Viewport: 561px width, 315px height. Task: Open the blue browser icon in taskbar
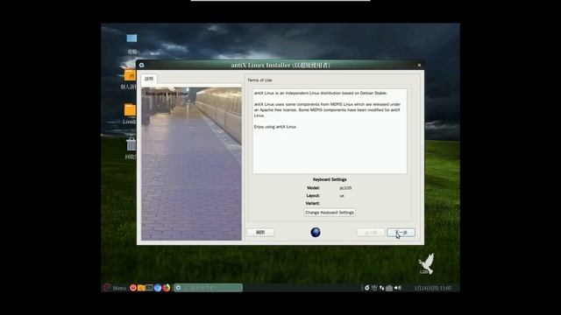[158, 288]
